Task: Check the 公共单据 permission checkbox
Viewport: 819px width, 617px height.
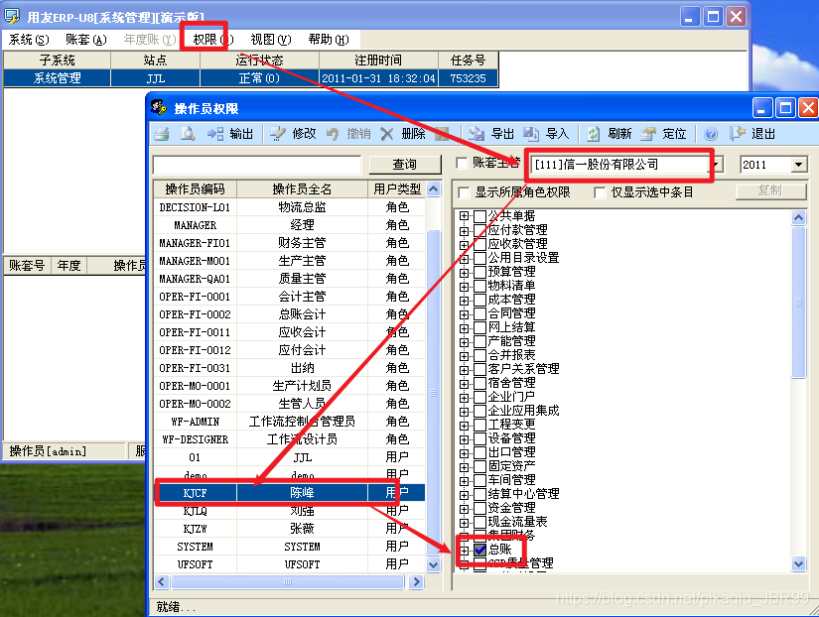Action: (x=480, y=216)
